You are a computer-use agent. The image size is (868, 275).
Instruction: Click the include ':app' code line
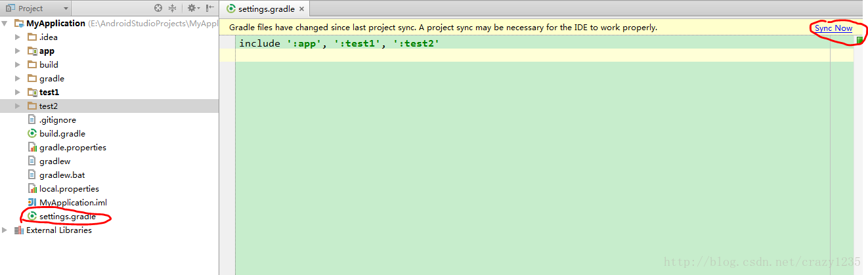coord(339,43)
